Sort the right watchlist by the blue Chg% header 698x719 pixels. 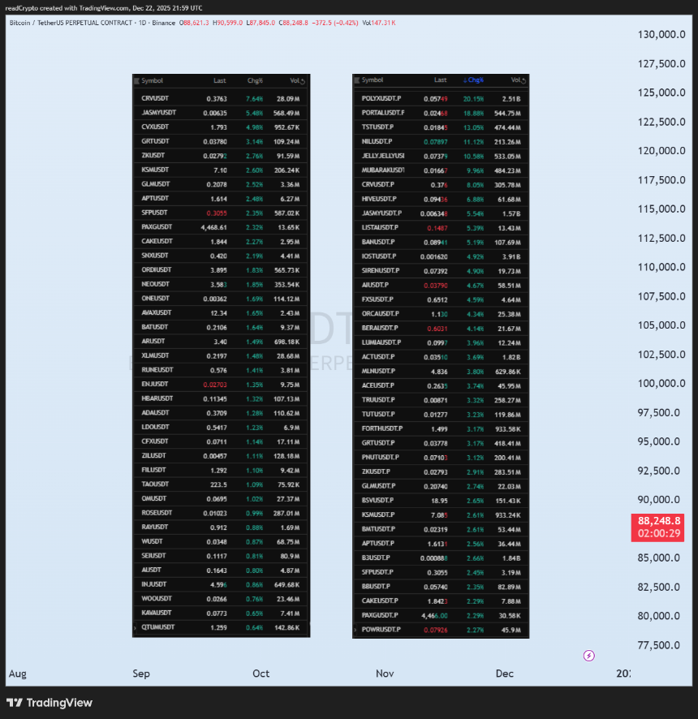(x=473, y=80)
